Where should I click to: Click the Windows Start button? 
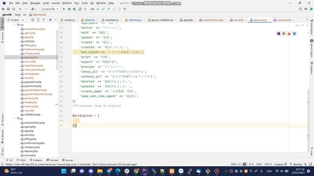pos(64,171)
